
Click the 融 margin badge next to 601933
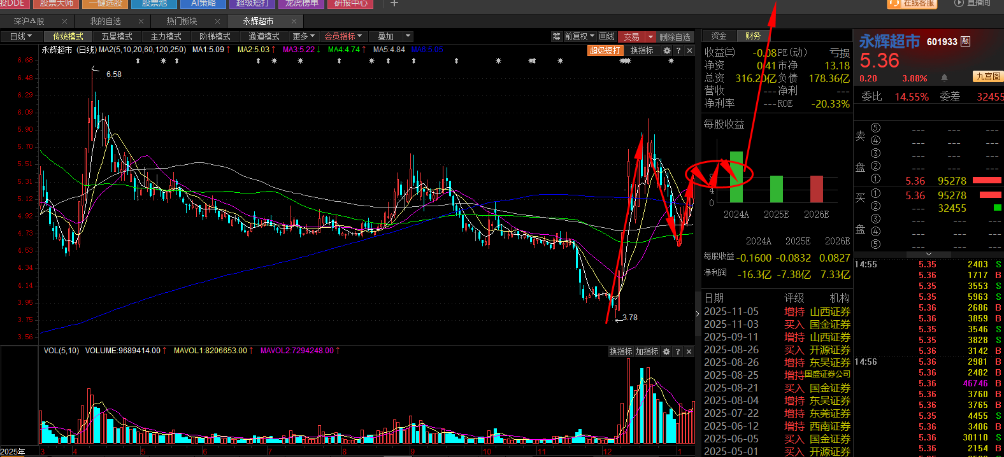coord(966,41)
